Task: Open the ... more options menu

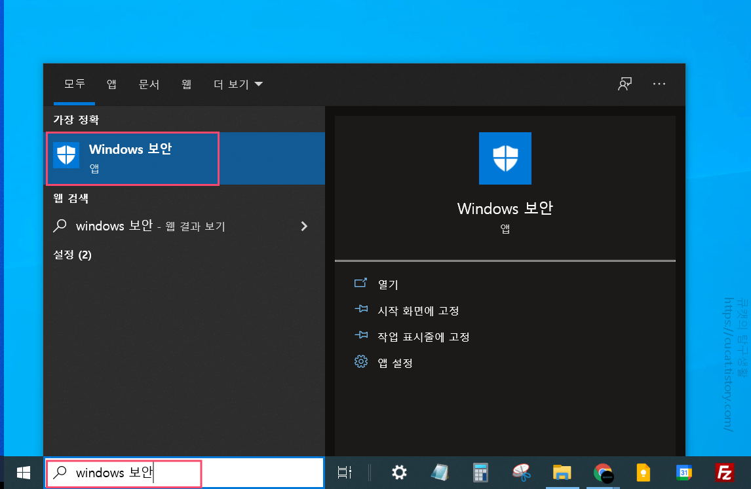Action: click(659, 84)
